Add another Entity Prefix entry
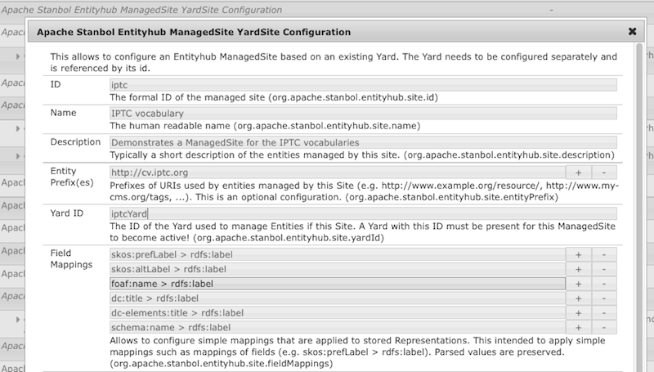Screen dimensions: 654x372 point(579,173)
